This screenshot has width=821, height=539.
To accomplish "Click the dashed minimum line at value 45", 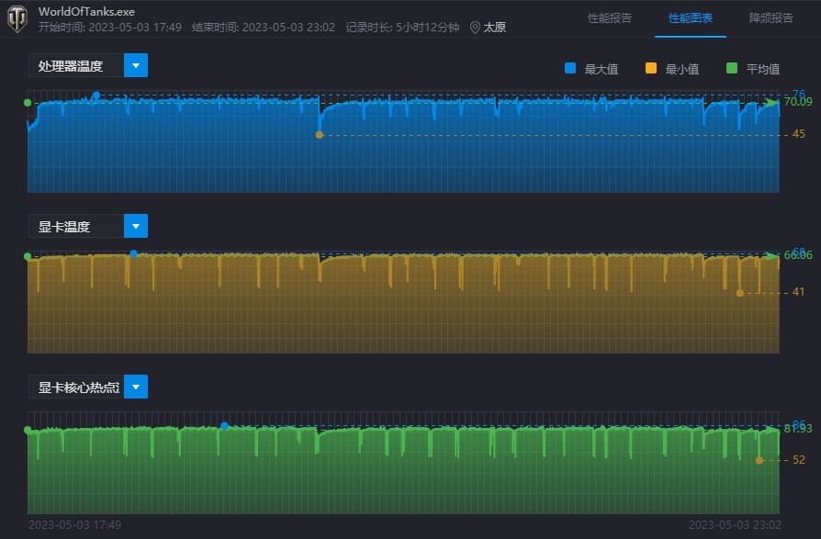I will point(551,134).
